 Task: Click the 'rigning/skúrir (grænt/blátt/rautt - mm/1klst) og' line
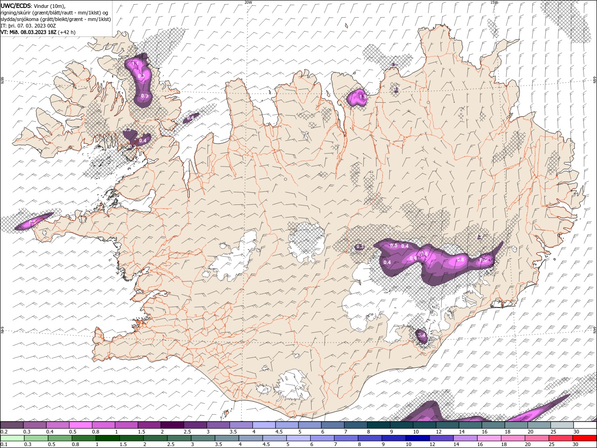click(x=55, y=12)
